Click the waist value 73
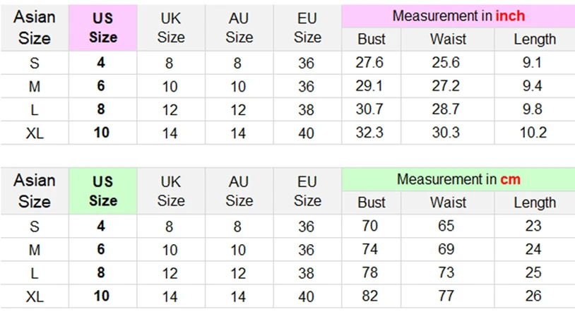The width and height of the screenshot is (575, 314). coord(448,272)
